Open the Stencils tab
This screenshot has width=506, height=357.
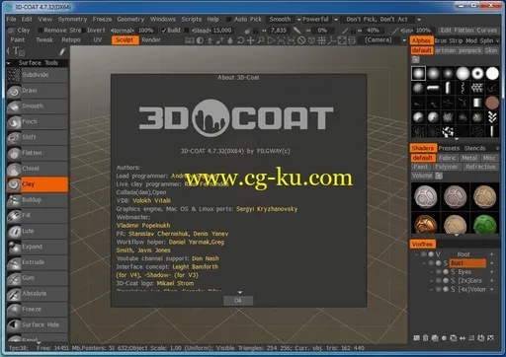(474, 148)
